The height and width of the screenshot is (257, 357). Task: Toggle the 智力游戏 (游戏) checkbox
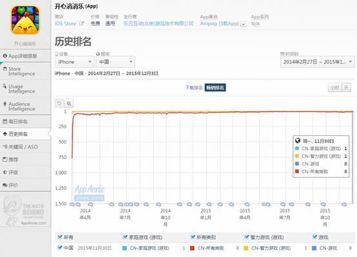(x=246, y=237)
